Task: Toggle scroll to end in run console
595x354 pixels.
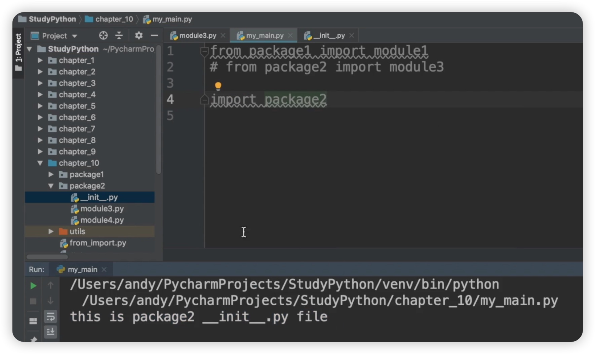Action: point(51,332)
